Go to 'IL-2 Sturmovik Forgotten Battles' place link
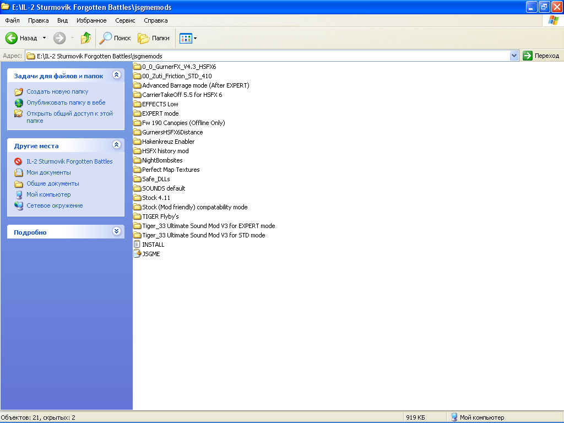Image resolution: width=564 pixels, height=423 pixels. point(69,161)
